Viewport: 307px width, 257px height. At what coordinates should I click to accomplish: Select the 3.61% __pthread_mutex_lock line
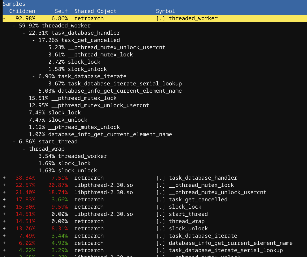(91, 55)
